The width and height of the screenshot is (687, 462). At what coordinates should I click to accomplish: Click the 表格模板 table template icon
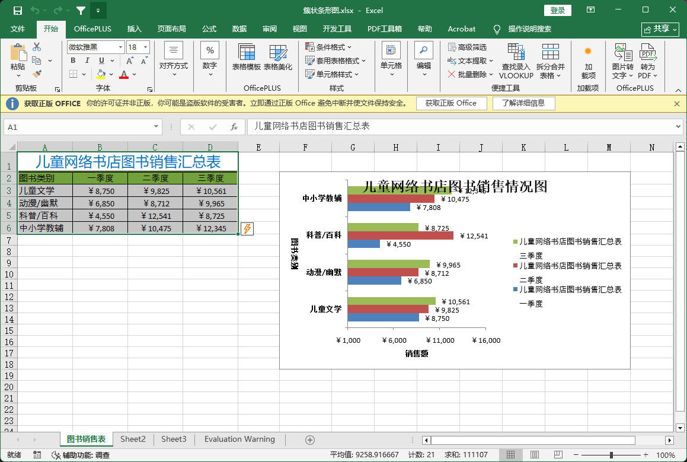246,57
